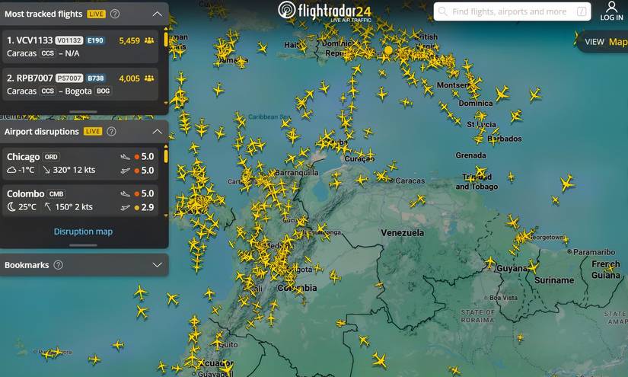Open help icon beside Airport disruptions
The image size is (628, 377).
click(111, 132)
